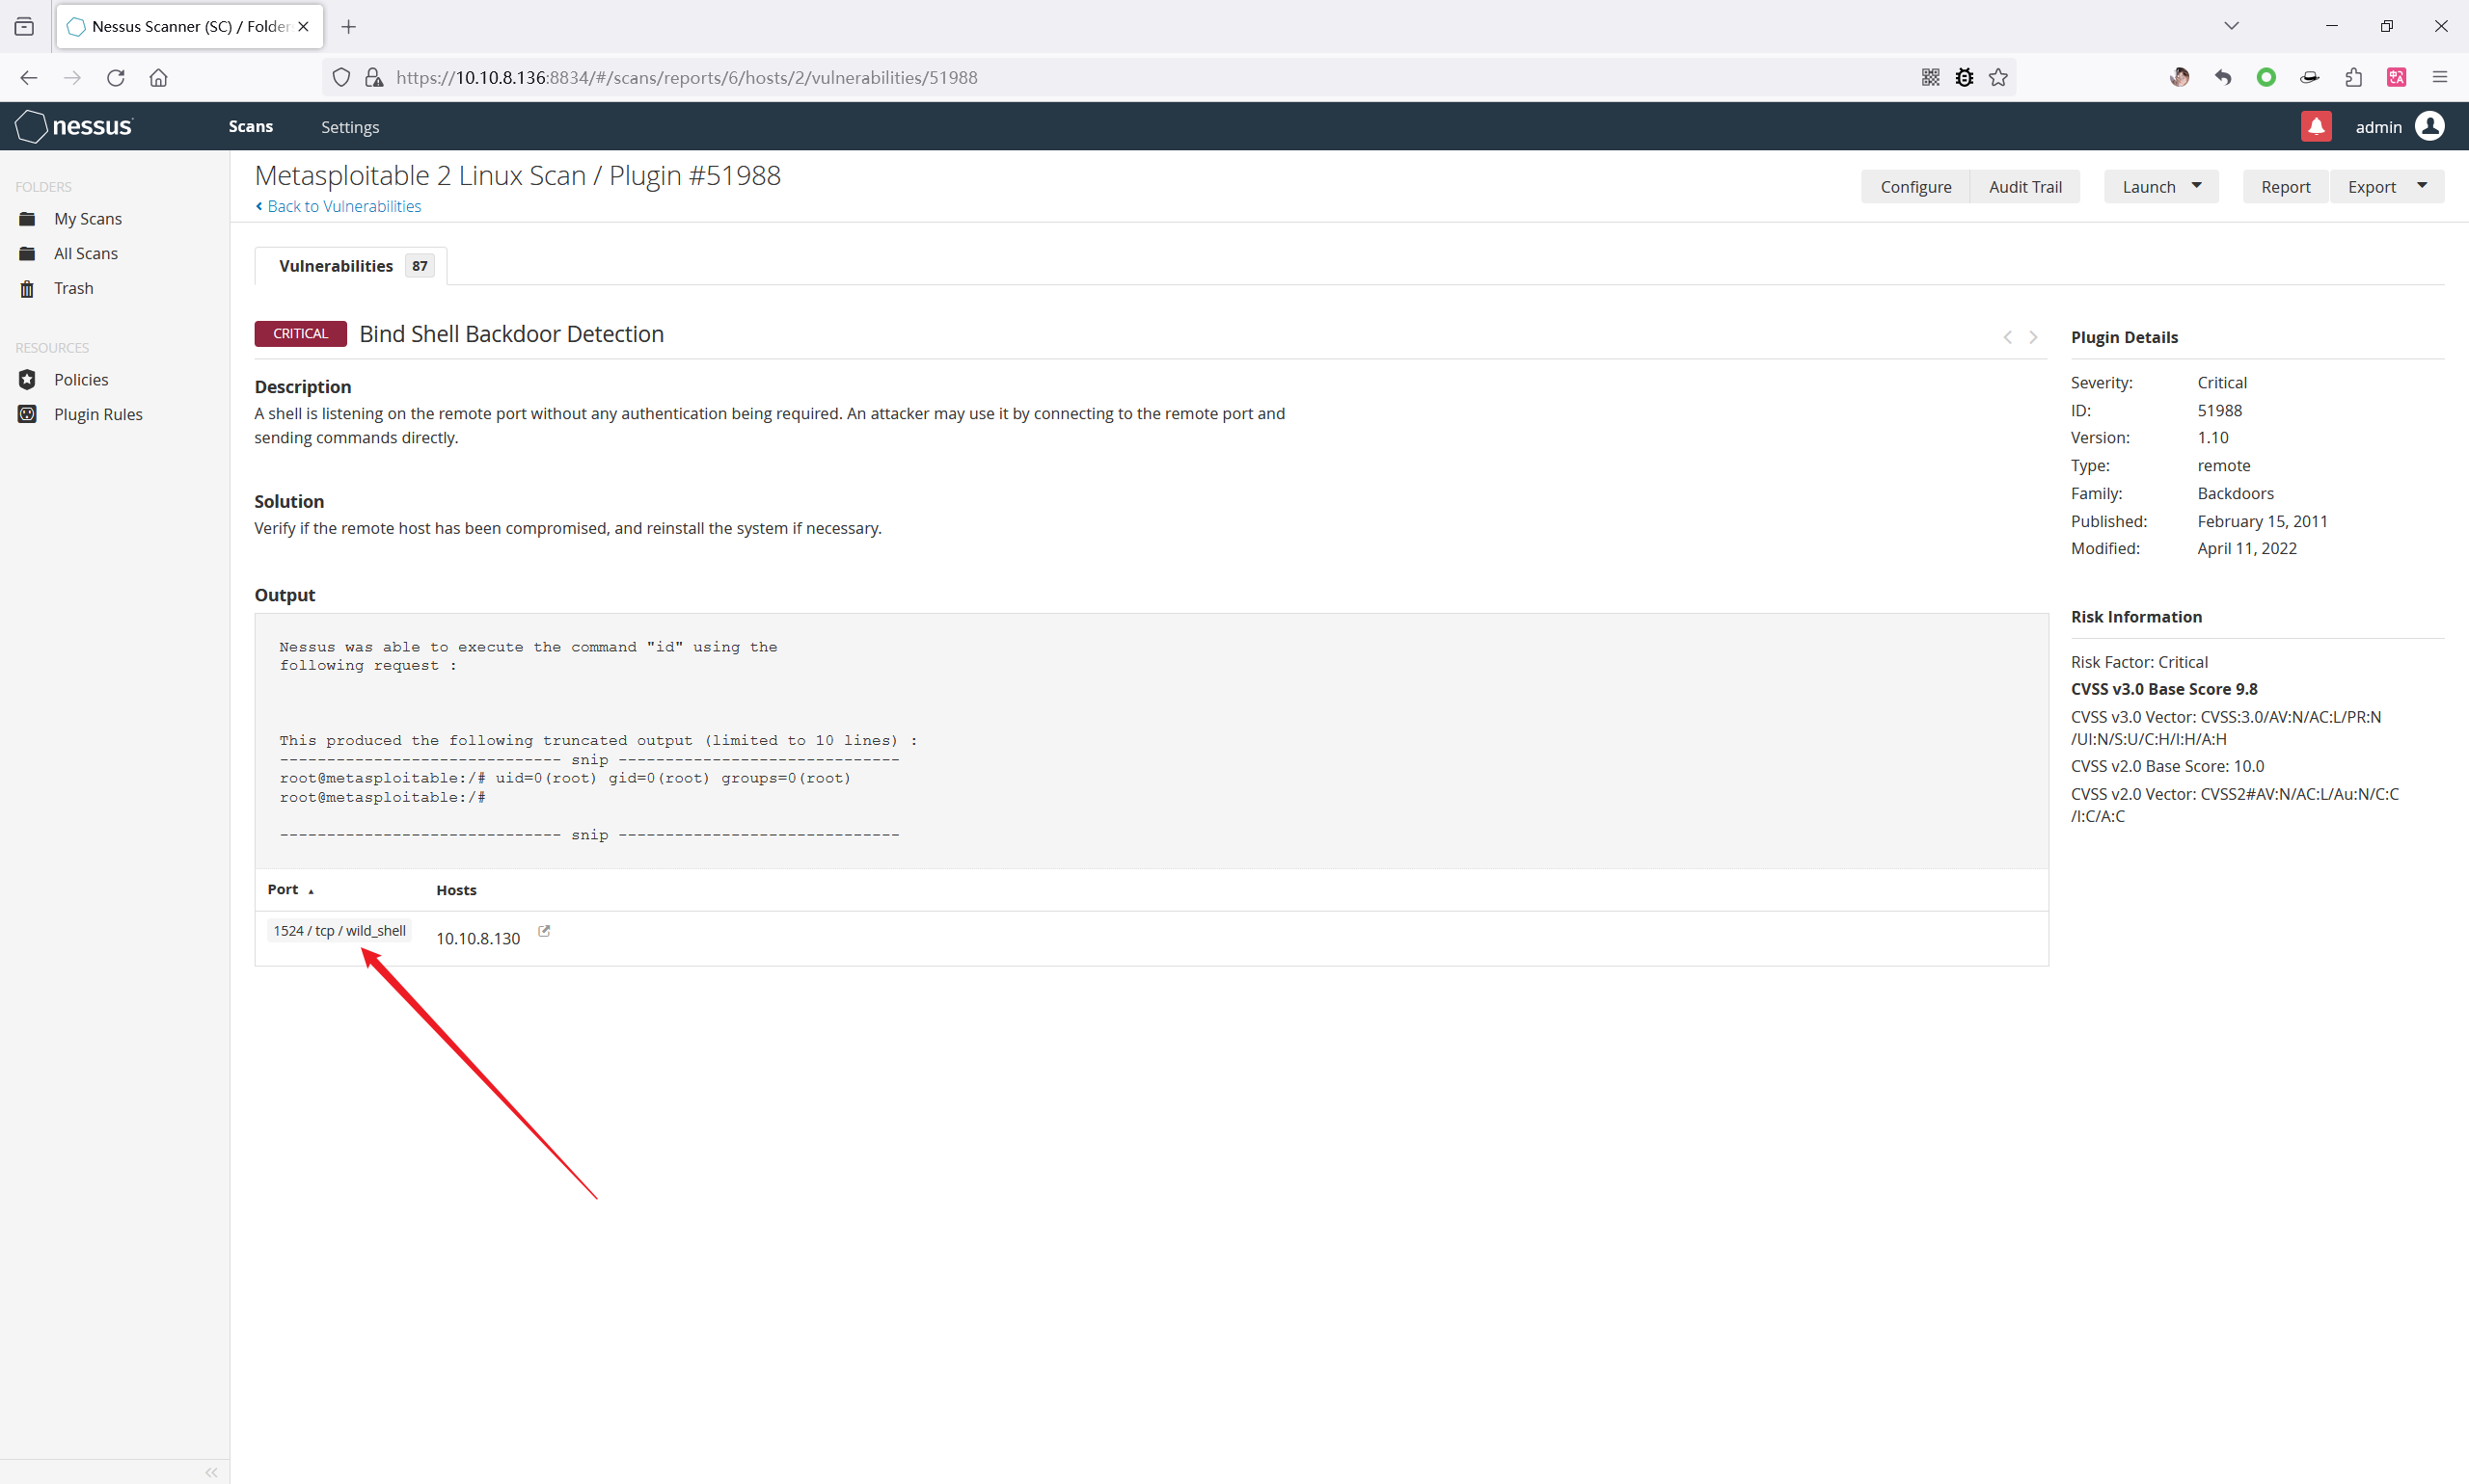Open the tracking protection shield icon
The image size is (2469, 1484).
pos(341,77)
